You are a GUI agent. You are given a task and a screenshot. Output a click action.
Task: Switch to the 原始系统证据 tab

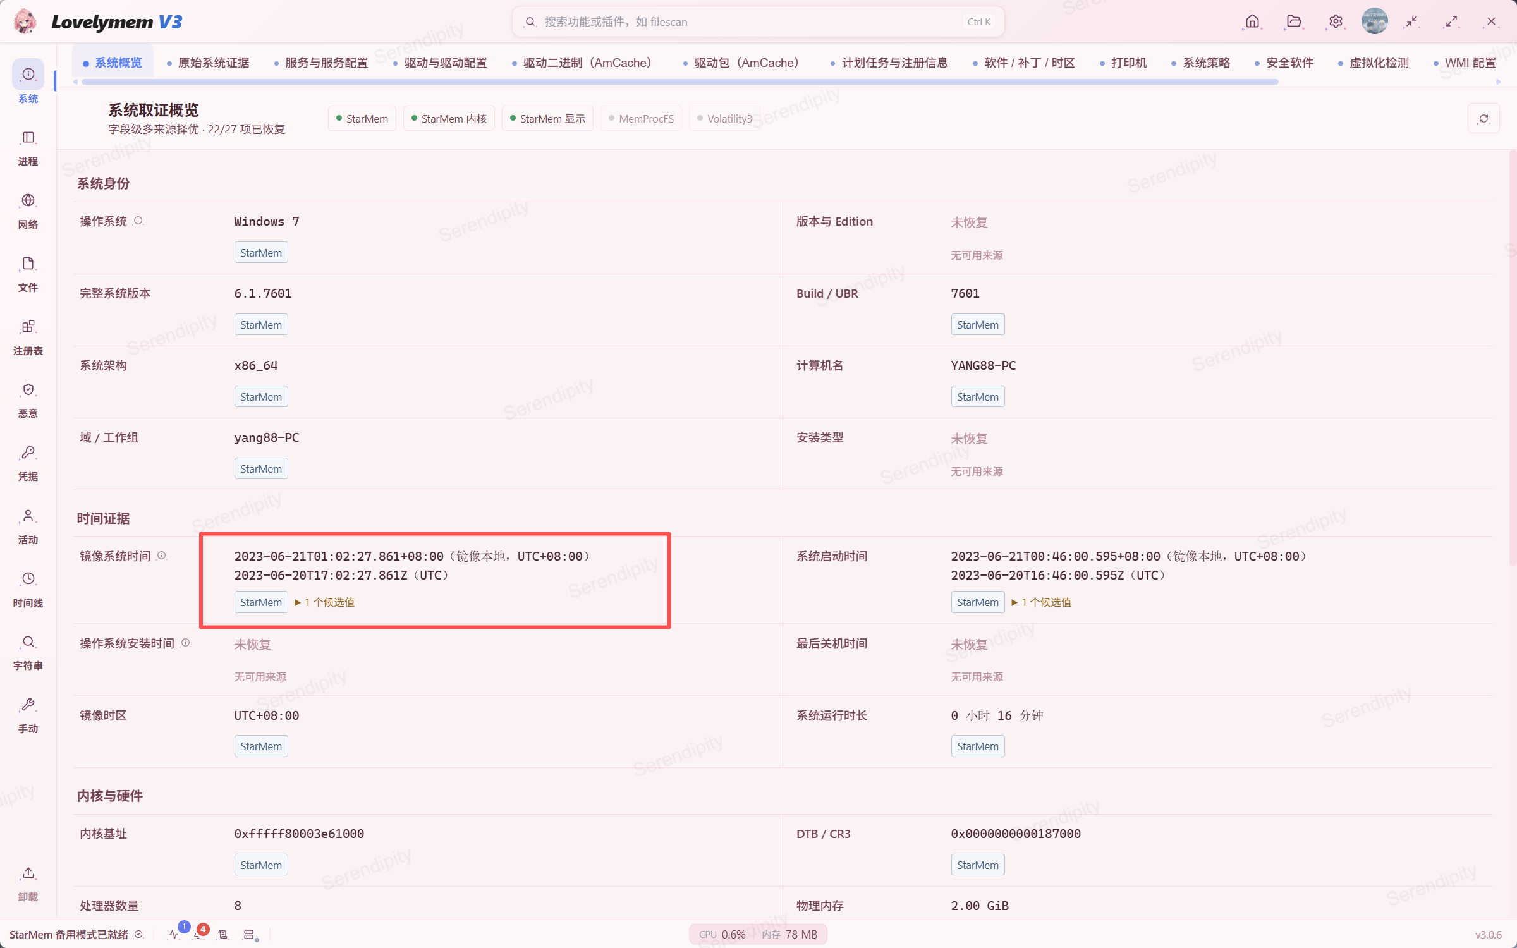(208, 63)
